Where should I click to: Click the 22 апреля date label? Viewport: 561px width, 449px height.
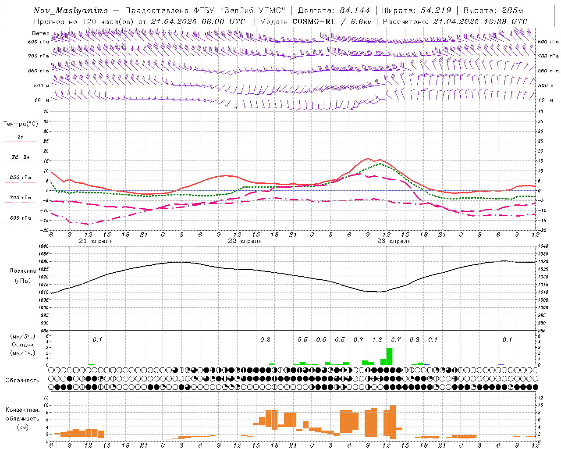(x=245, y=241)
